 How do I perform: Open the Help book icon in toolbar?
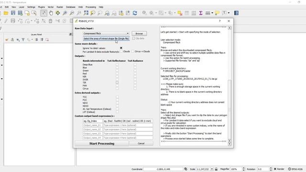[x=236, y=13]
